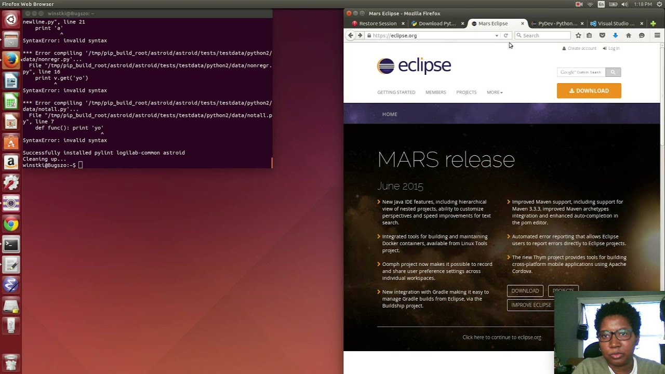
Task: Open the removable drive icon in launcher
Action: point(11,326)
